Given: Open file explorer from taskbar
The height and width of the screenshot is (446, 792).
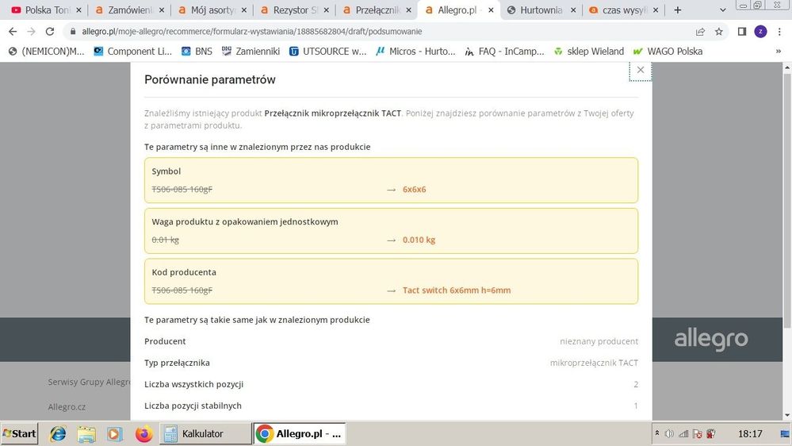Looking at the screenshot, I should point(86,434).
